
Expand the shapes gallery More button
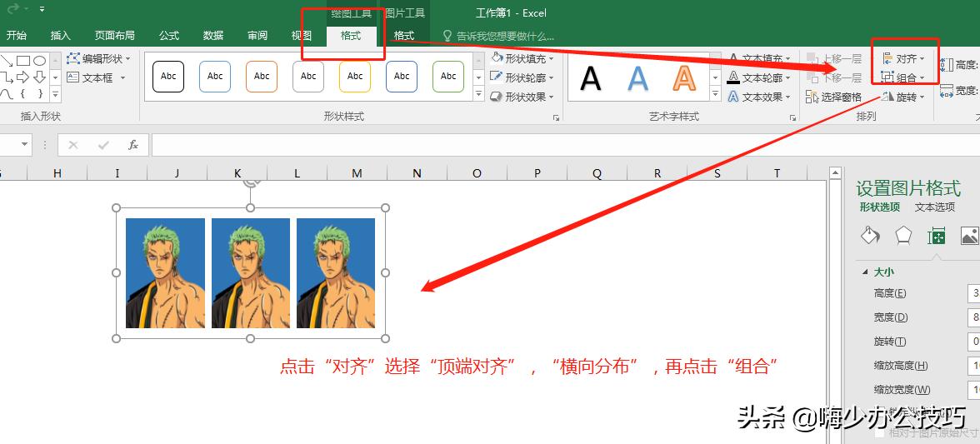pyautogui.click(x=55, y=94)
